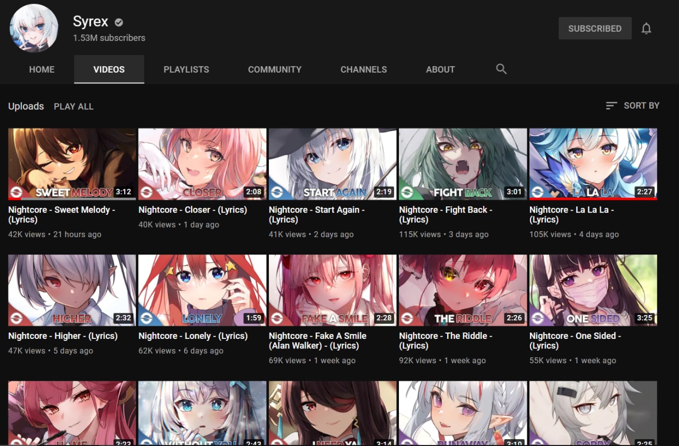The width and height of the screenshot is (679, 446).
Task: Click Play All uploads
Action: (x=74, y=106)
